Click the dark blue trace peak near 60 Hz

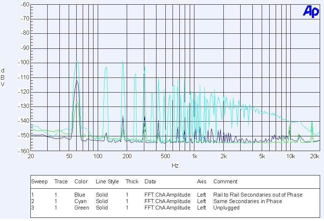click(77, 81)
